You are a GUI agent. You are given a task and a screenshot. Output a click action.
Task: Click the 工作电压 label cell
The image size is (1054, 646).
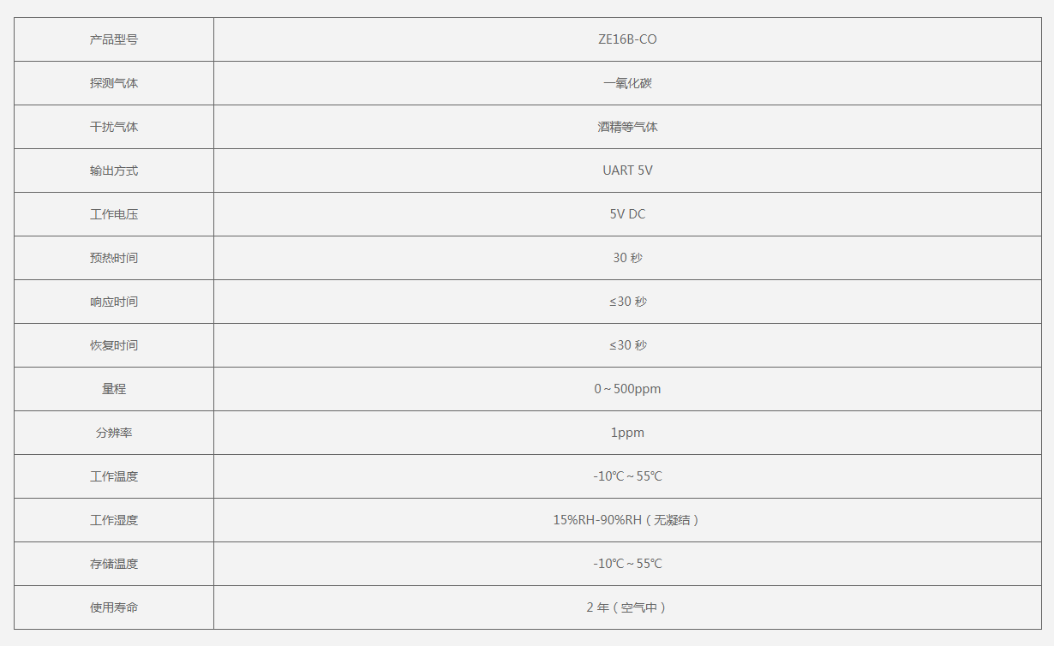point(114,215)
